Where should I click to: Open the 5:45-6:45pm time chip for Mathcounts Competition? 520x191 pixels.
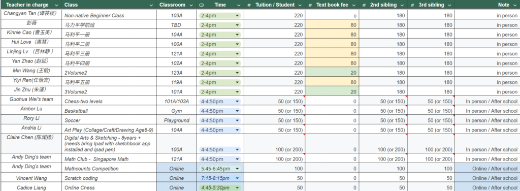pyautogui.click(x=220, y=169)
